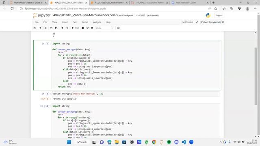Open the weather widget on taskbar
Screen dimensions: 260x146
10,142
